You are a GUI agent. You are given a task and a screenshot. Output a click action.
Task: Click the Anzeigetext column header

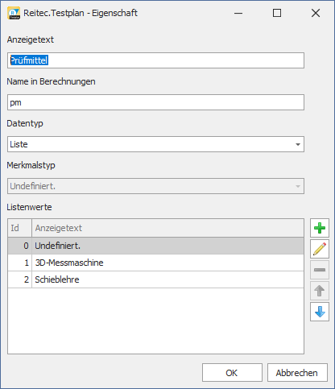(x=167, y=228)
